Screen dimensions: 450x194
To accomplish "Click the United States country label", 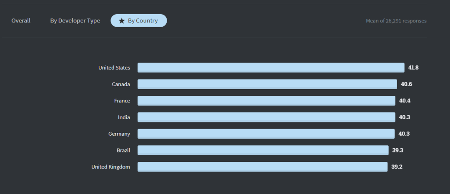I will (x=114, y=67).
